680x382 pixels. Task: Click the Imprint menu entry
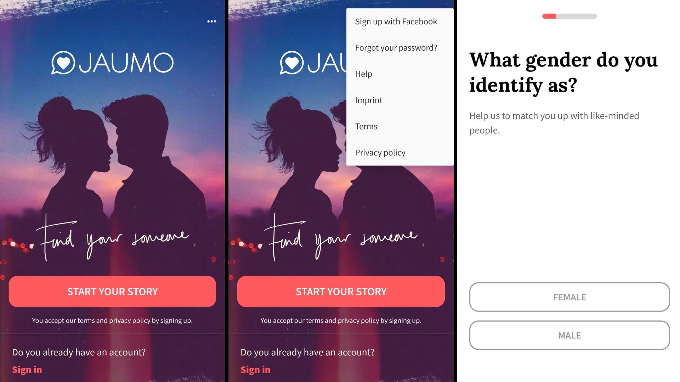pos(368,100)
